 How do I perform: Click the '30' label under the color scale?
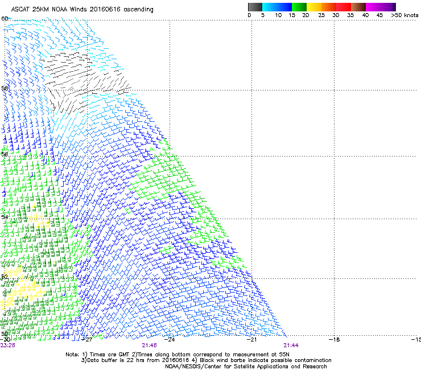336,15
